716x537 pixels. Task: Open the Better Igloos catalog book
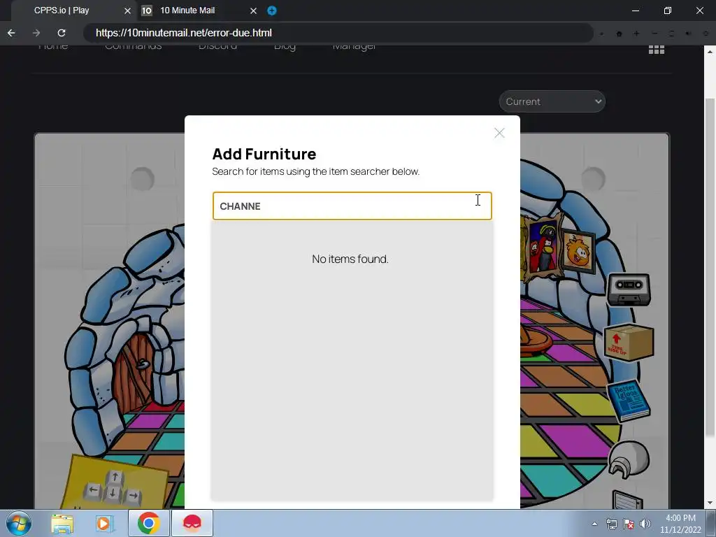629,401
